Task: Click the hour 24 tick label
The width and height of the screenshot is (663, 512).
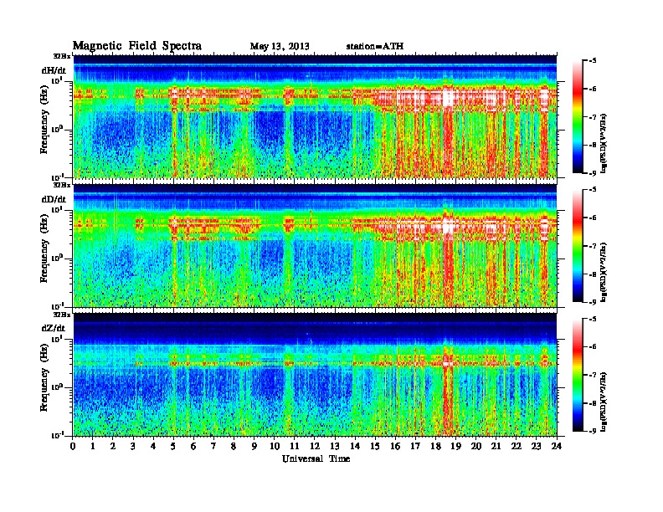Action: click(557, 446)
